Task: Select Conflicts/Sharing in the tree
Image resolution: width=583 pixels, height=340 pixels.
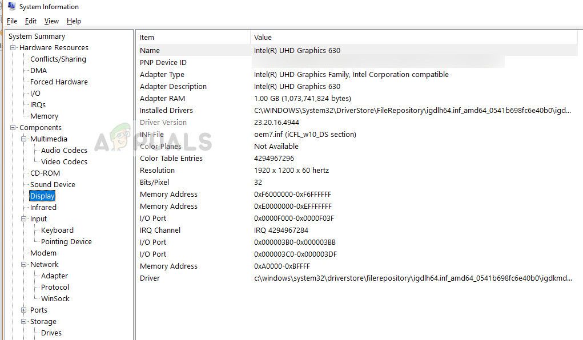Action: (x=58, y=59)
